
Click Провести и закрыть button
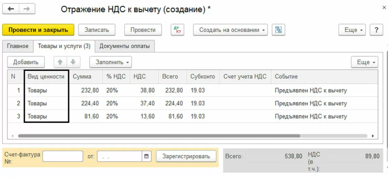tap(38, 30)
